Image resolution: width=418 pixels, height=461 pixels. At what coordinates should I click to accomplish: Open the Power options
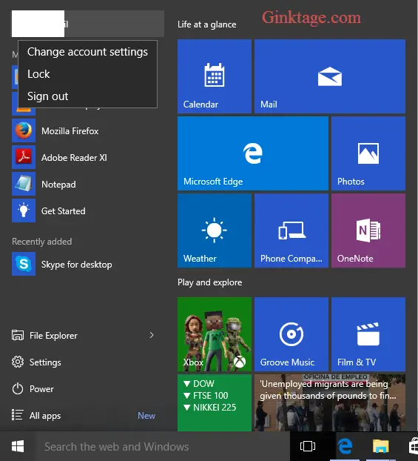click(87, 388)
